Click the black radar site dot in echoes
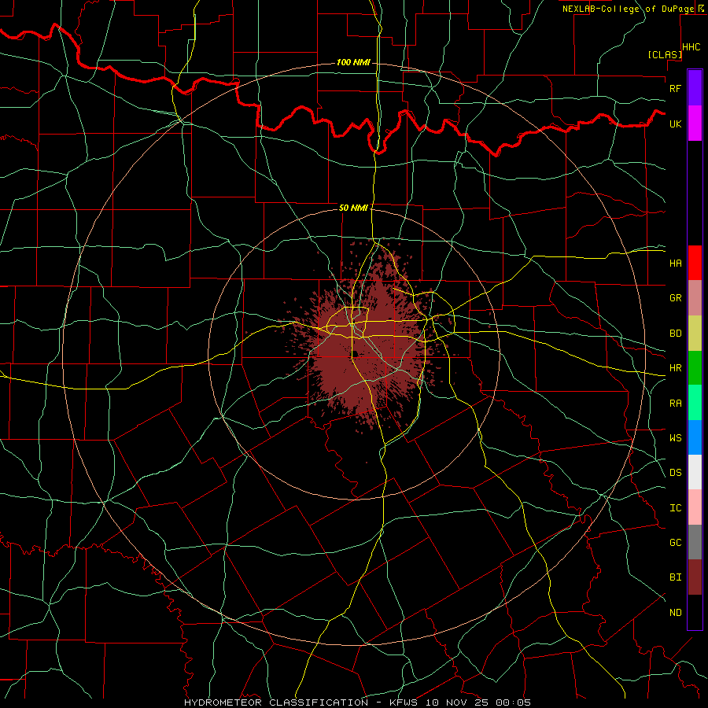708x708 pixels. 355,353
